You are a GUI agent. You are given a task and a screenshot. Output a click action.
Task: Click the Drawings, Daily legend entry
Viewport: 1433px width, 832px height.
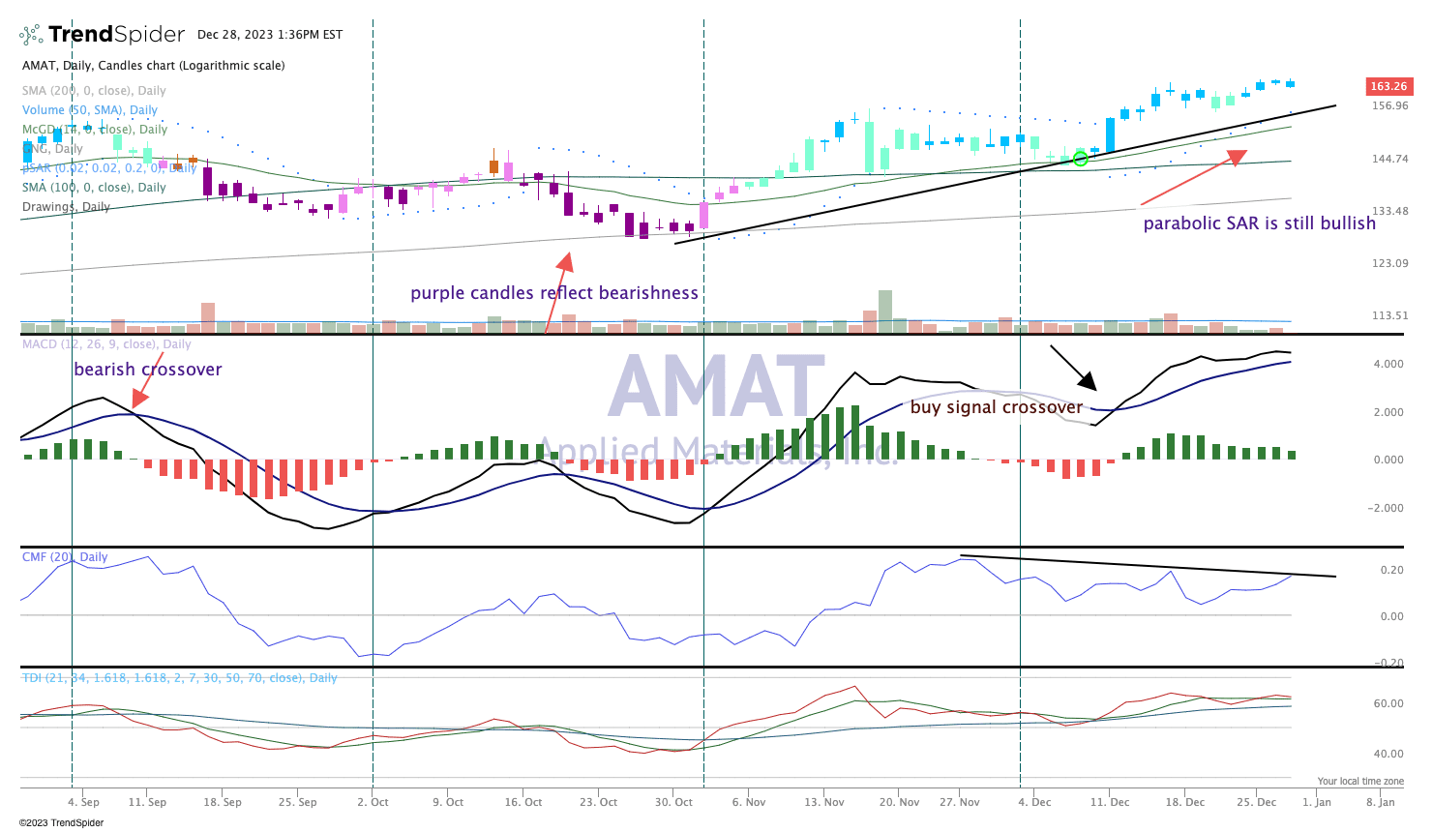click(67, 207)
